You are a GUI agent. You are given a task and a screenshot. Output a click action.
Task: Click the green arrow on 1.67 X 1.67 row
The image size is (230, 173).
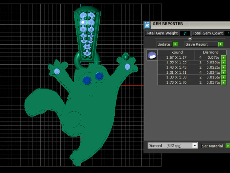point(224,57)
